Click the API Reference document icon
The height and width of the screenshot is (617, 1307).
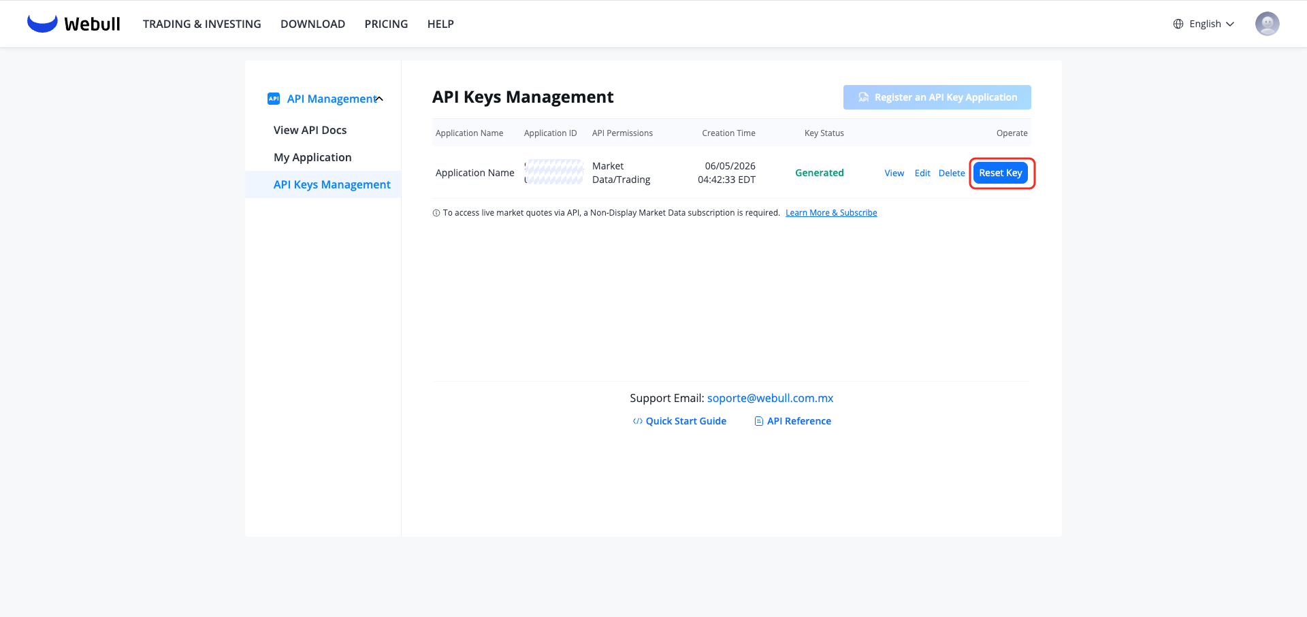click(x=758, y=421)
